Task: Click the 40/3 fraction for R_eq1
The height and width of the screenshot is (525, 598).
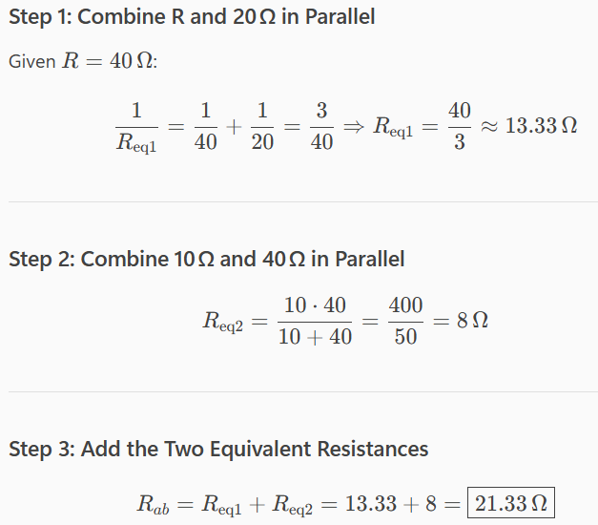Action: (459, 127)
